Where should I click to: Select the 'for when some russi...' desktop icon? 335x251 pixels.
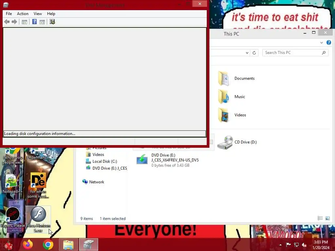click(x=38, y=186)
